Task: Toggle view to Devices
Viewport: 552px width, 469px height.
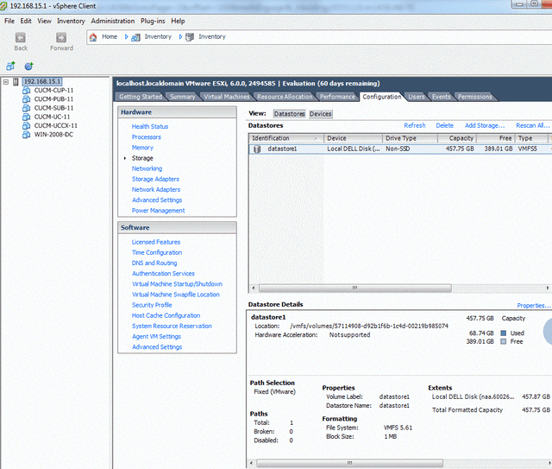Action: pos(320,114)
